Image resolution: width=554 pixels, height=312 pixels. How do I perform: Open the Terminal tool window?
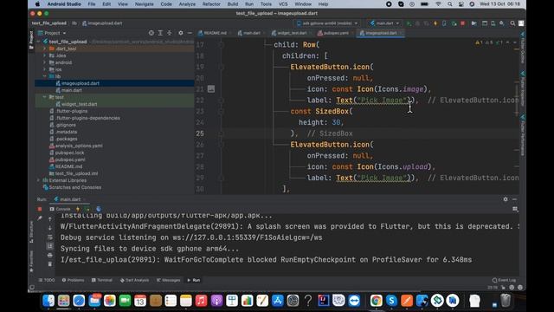click(102, 280)
